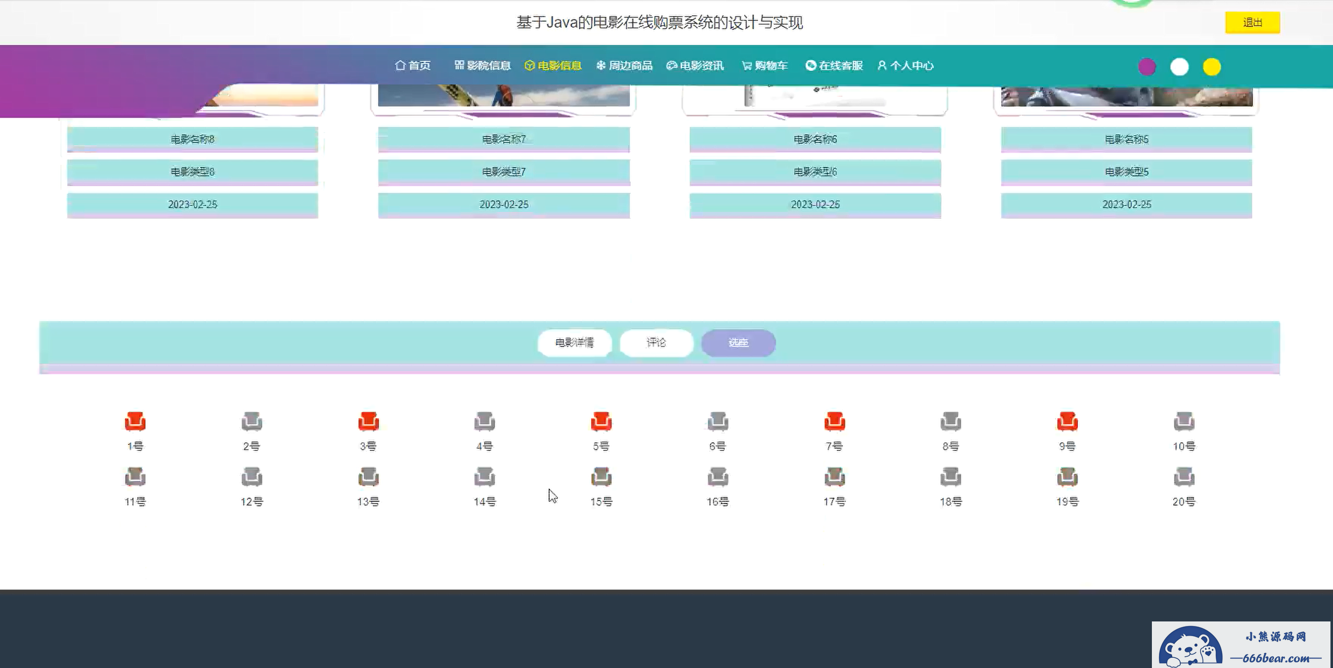Click the yellow 退出 button
The height and width of the screenshot is (668, 1333).
point(1252,23)
